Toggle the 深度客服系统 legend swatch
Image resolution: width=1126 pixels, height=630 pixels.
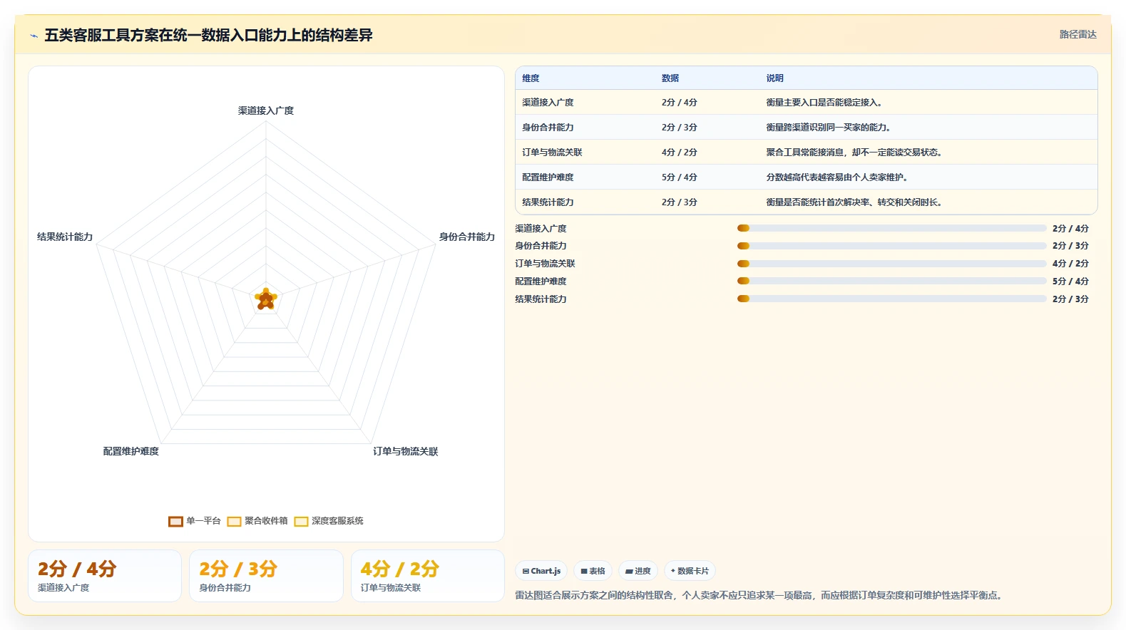pos(301,522)
